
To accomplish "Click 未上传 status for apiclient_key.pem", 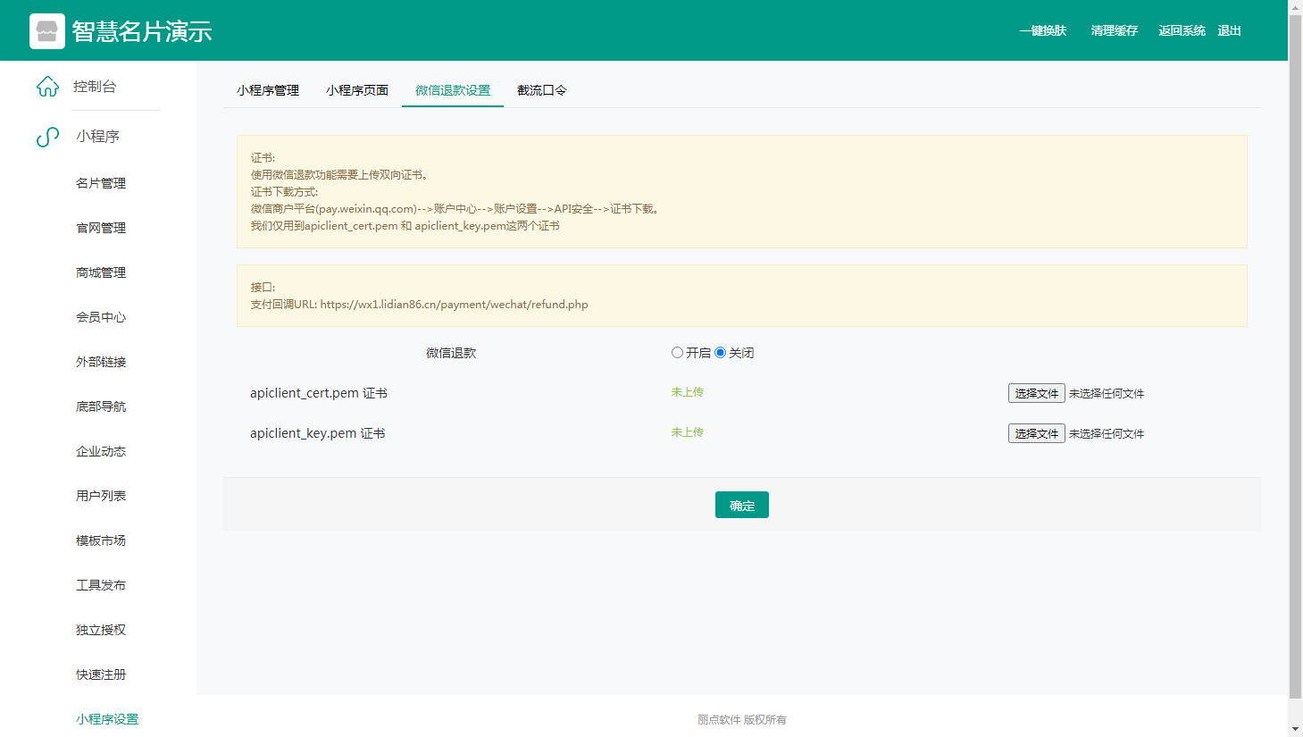I will point(688,432).
